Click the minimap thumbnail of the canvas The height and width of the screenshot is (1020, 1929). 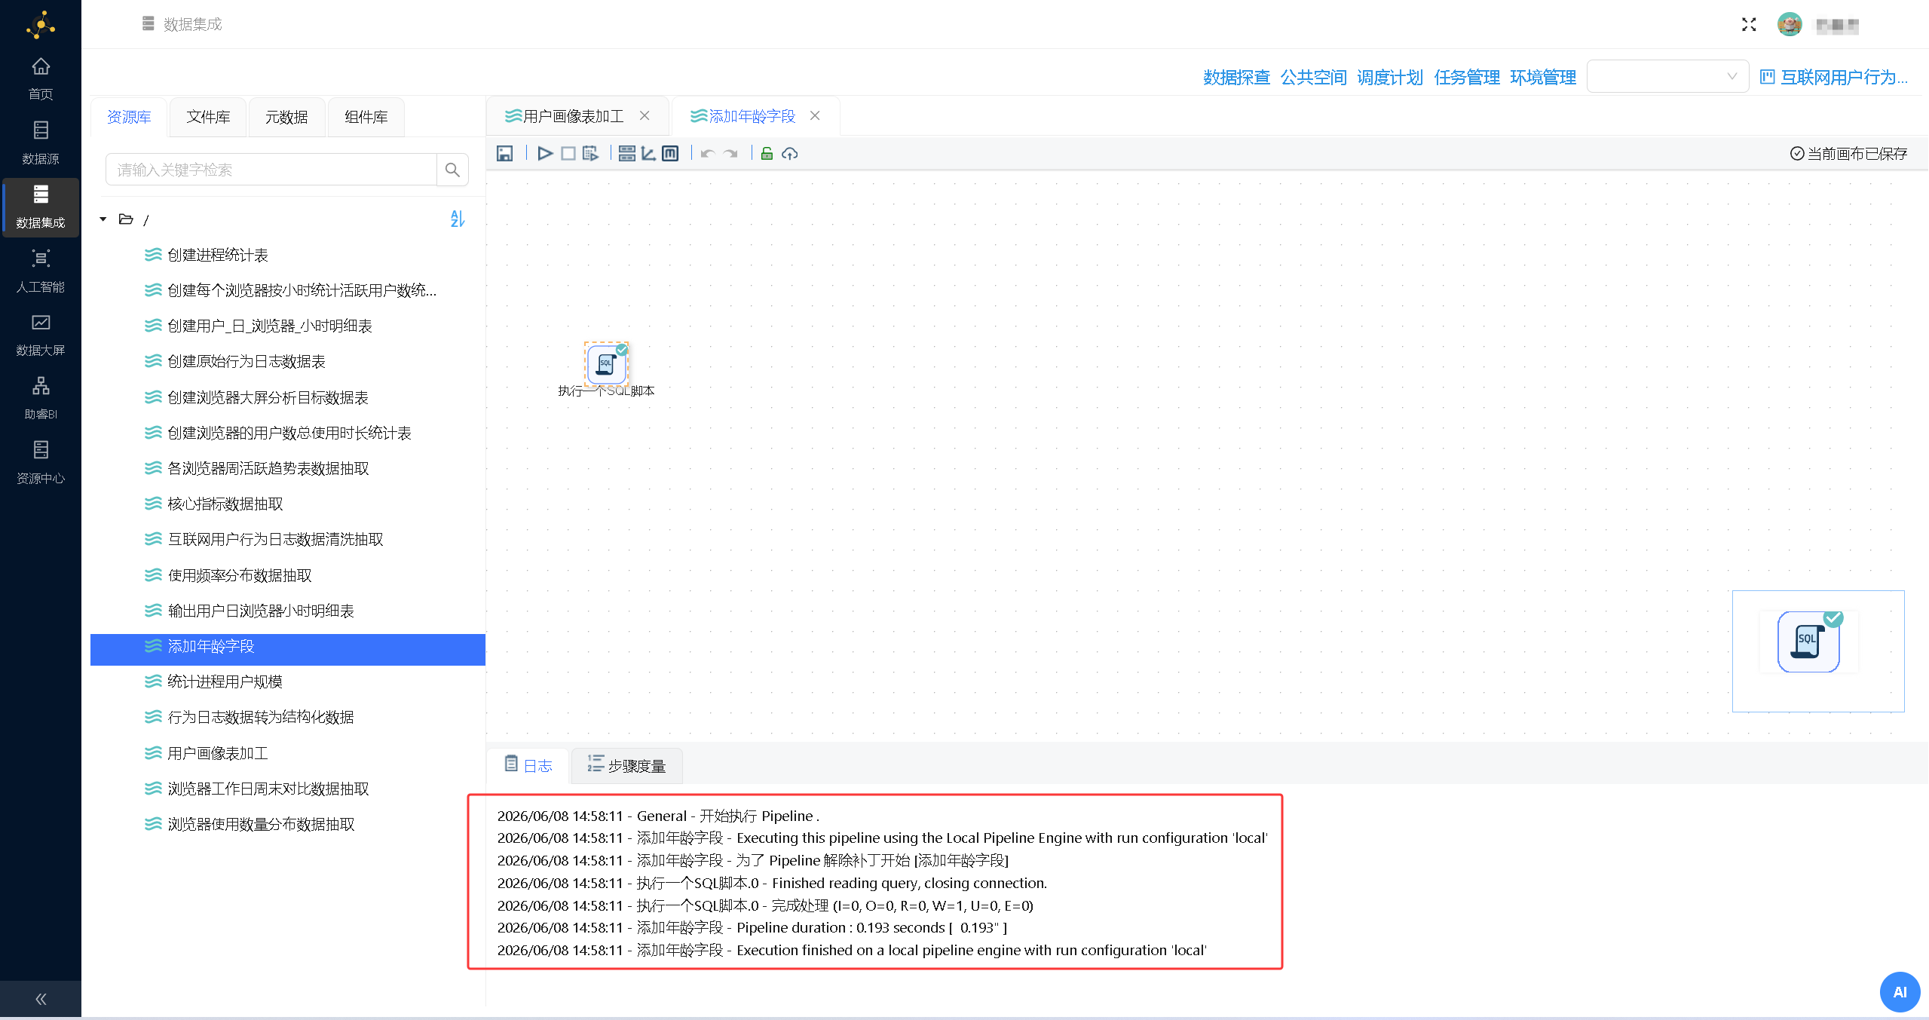click(x=1818, y=651)
